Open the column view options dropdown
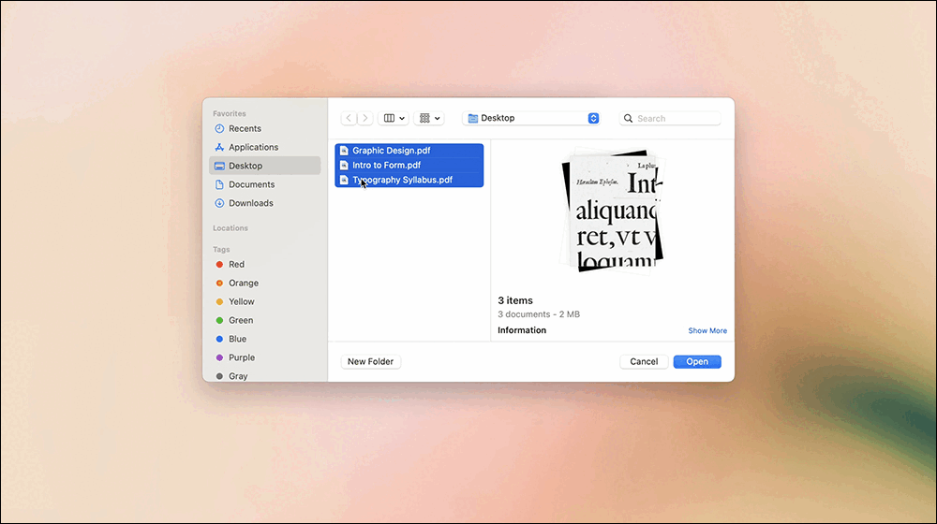 tap(394, 119)
